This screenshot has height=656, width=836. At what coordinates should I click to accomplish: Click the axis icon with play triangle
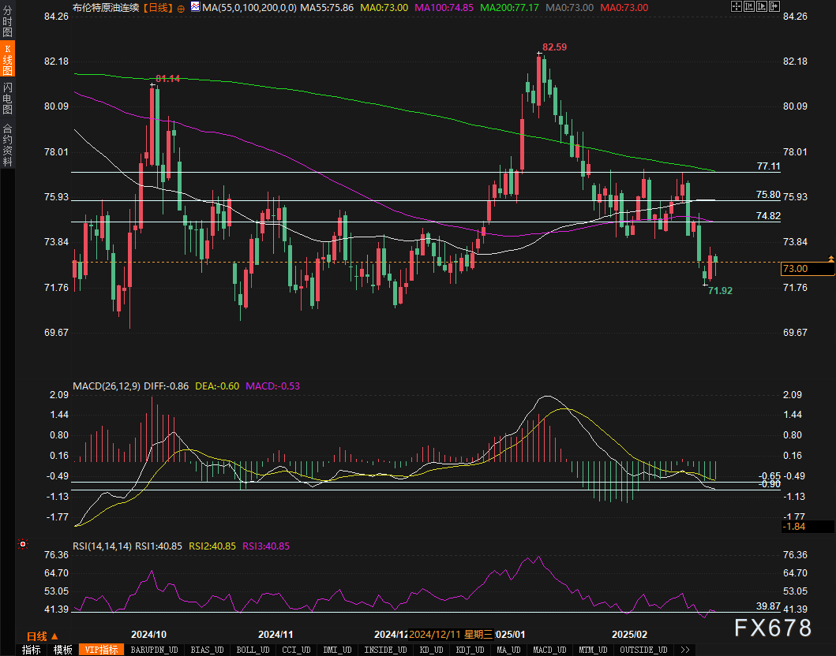pyautogui.click(x=762, y=6)
